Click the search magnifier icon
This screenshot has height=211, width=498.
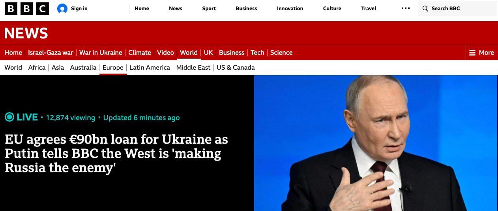click(x=425, y=8)
